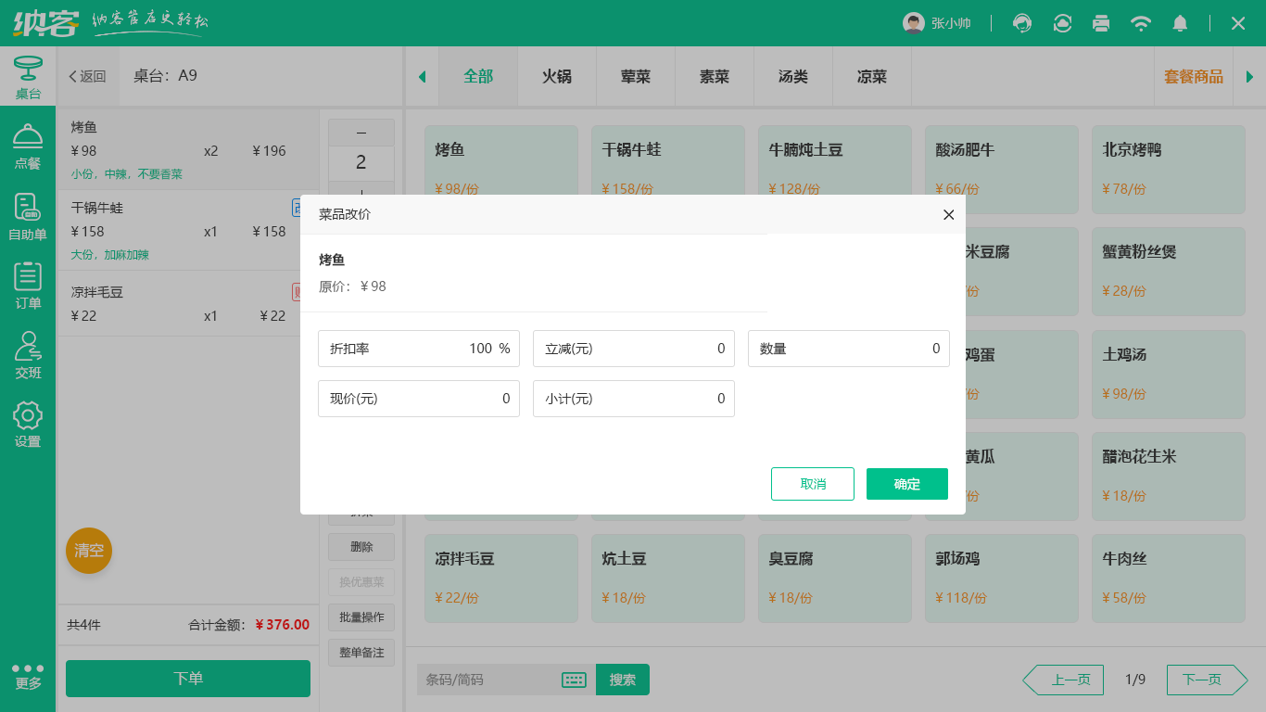Cancel the 菜品改价 dialog with 取消
The height and width of the screenshot is (712, 1266).
point(813,483)
